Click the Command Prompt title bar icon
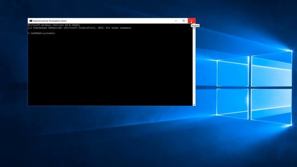Image resolution: width=297 pixels, height=167 pixels. pos(31,21)
